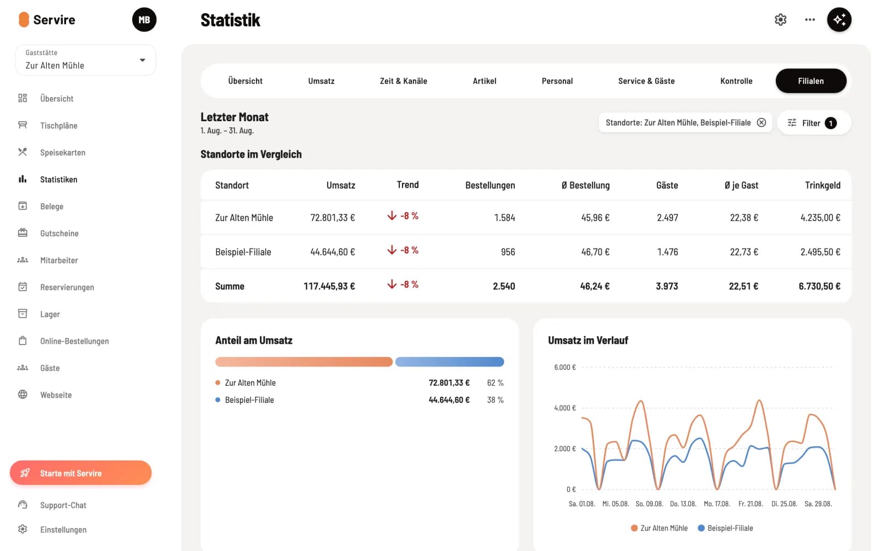This screenshot has height=551, width=881.
Task: Open the Artikel tab
Action: (485, 81)
